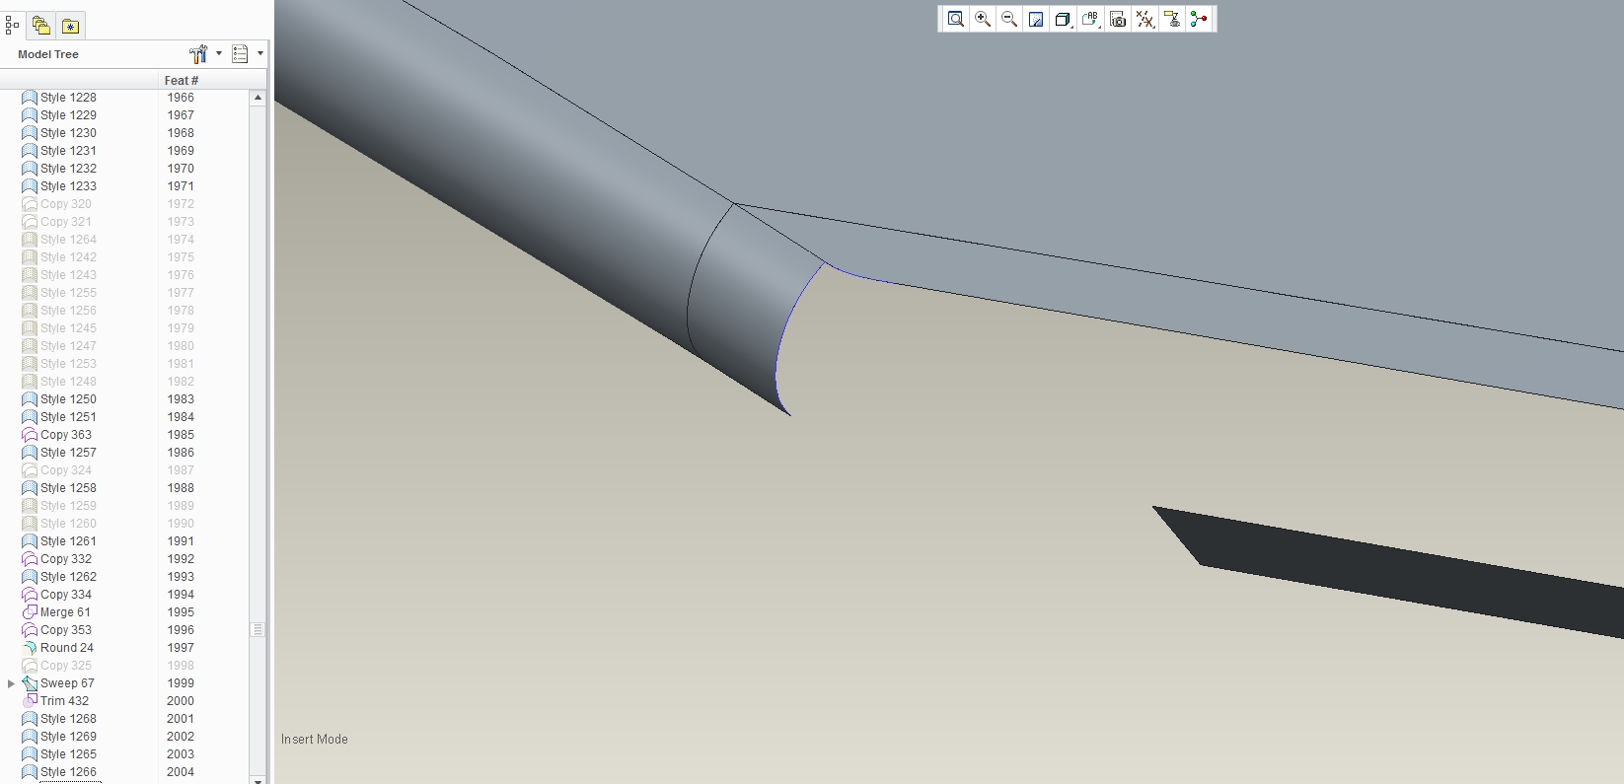1624x784 pixels.
Task: Select Style 1269 in the tree
Action: point(68,737)
